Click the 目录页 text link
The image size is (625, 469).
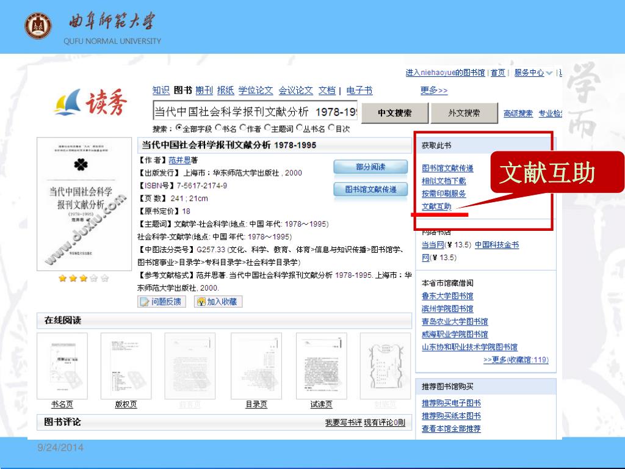pos(256,404)
